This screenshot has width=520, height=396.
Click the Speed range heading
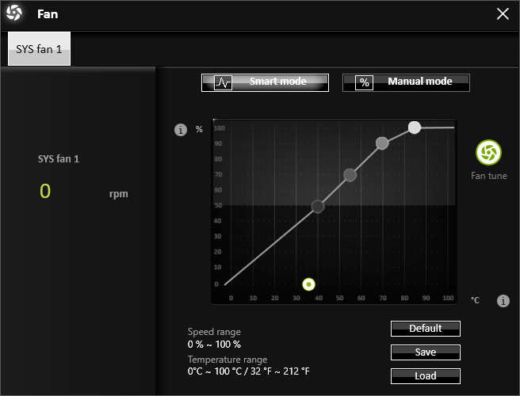[214, 332]
